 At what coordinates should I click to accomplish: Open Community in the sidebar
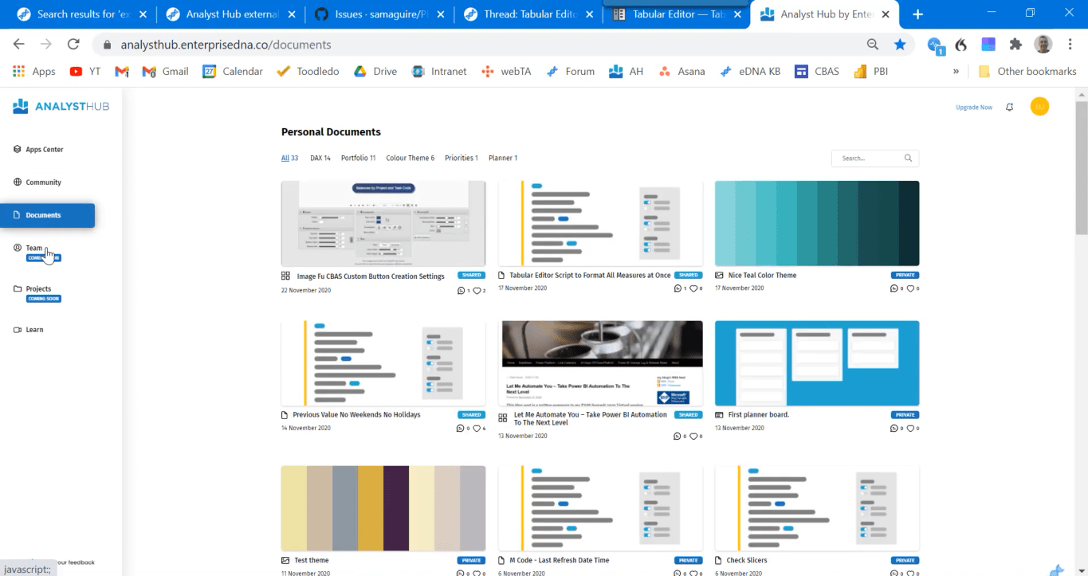pos(37,182)
